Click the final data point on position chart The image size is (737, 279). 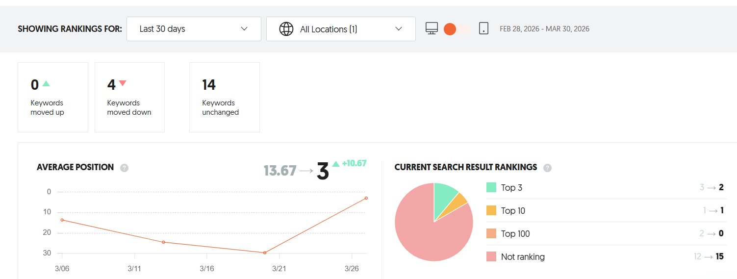point(366,198)
